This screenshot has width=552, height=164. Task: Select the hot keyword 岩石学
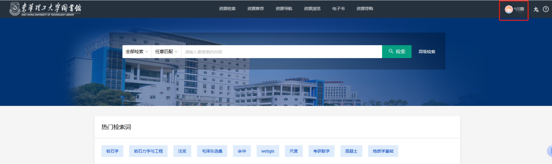coord(113,151)
